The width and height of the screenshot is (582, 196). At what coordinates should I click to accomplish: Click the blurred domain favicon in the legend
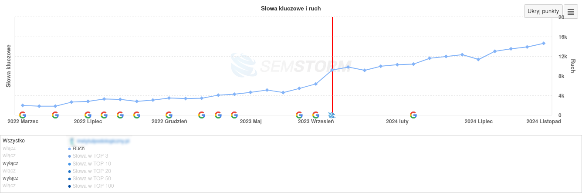click(x=71, y=141)
